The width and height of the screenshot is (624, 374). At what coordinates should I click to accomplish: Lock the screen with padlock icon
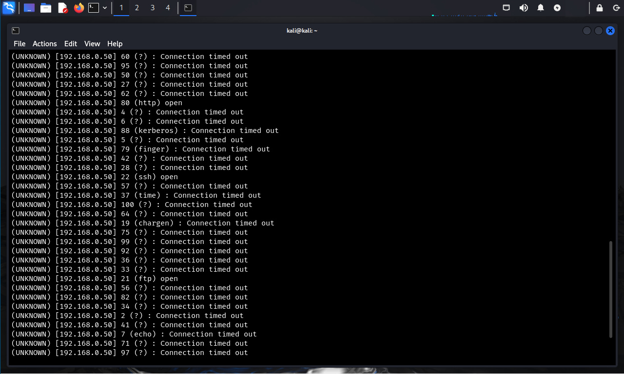click(600, 8)
